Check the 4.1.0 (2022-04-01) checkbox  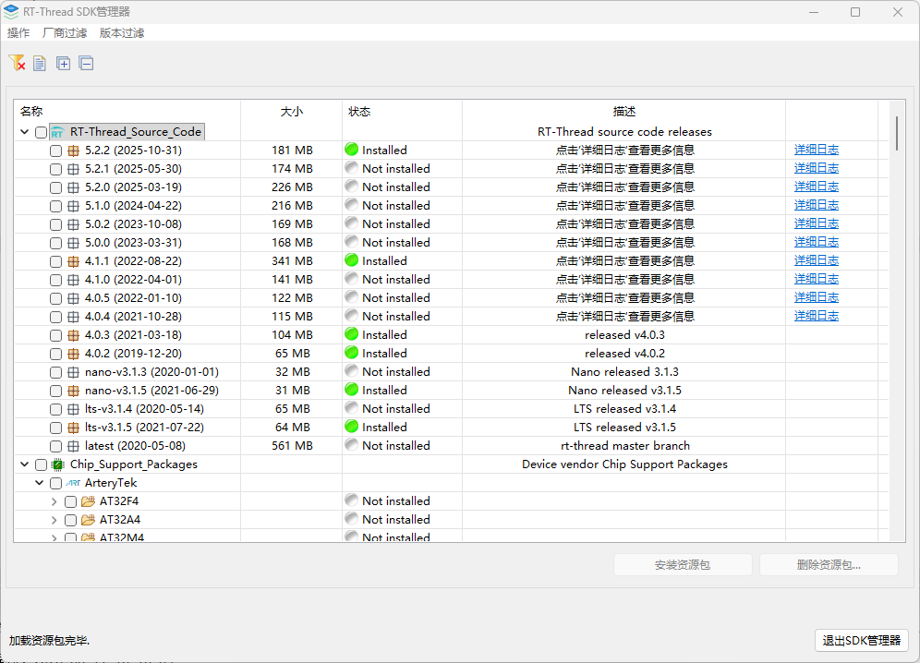[x=55, y=281]
